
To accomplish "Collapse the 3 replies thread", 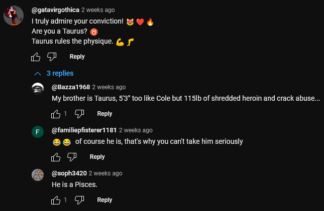I will coord(53,73).
